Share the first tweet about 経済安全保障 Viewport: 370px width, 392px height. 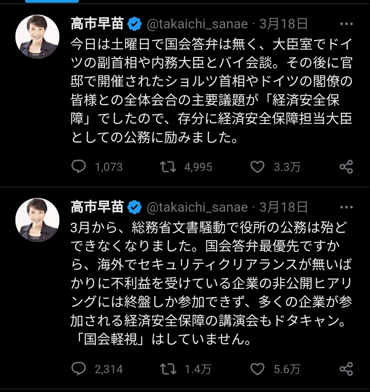346,167
